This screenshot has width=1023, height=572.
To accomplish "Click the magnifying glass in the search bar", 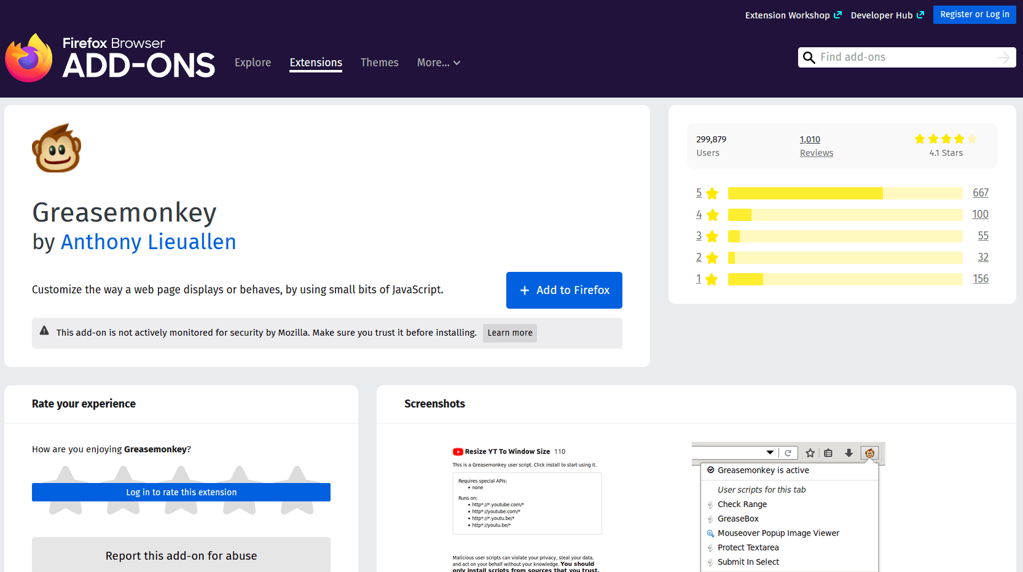I will tap(809, 57).
